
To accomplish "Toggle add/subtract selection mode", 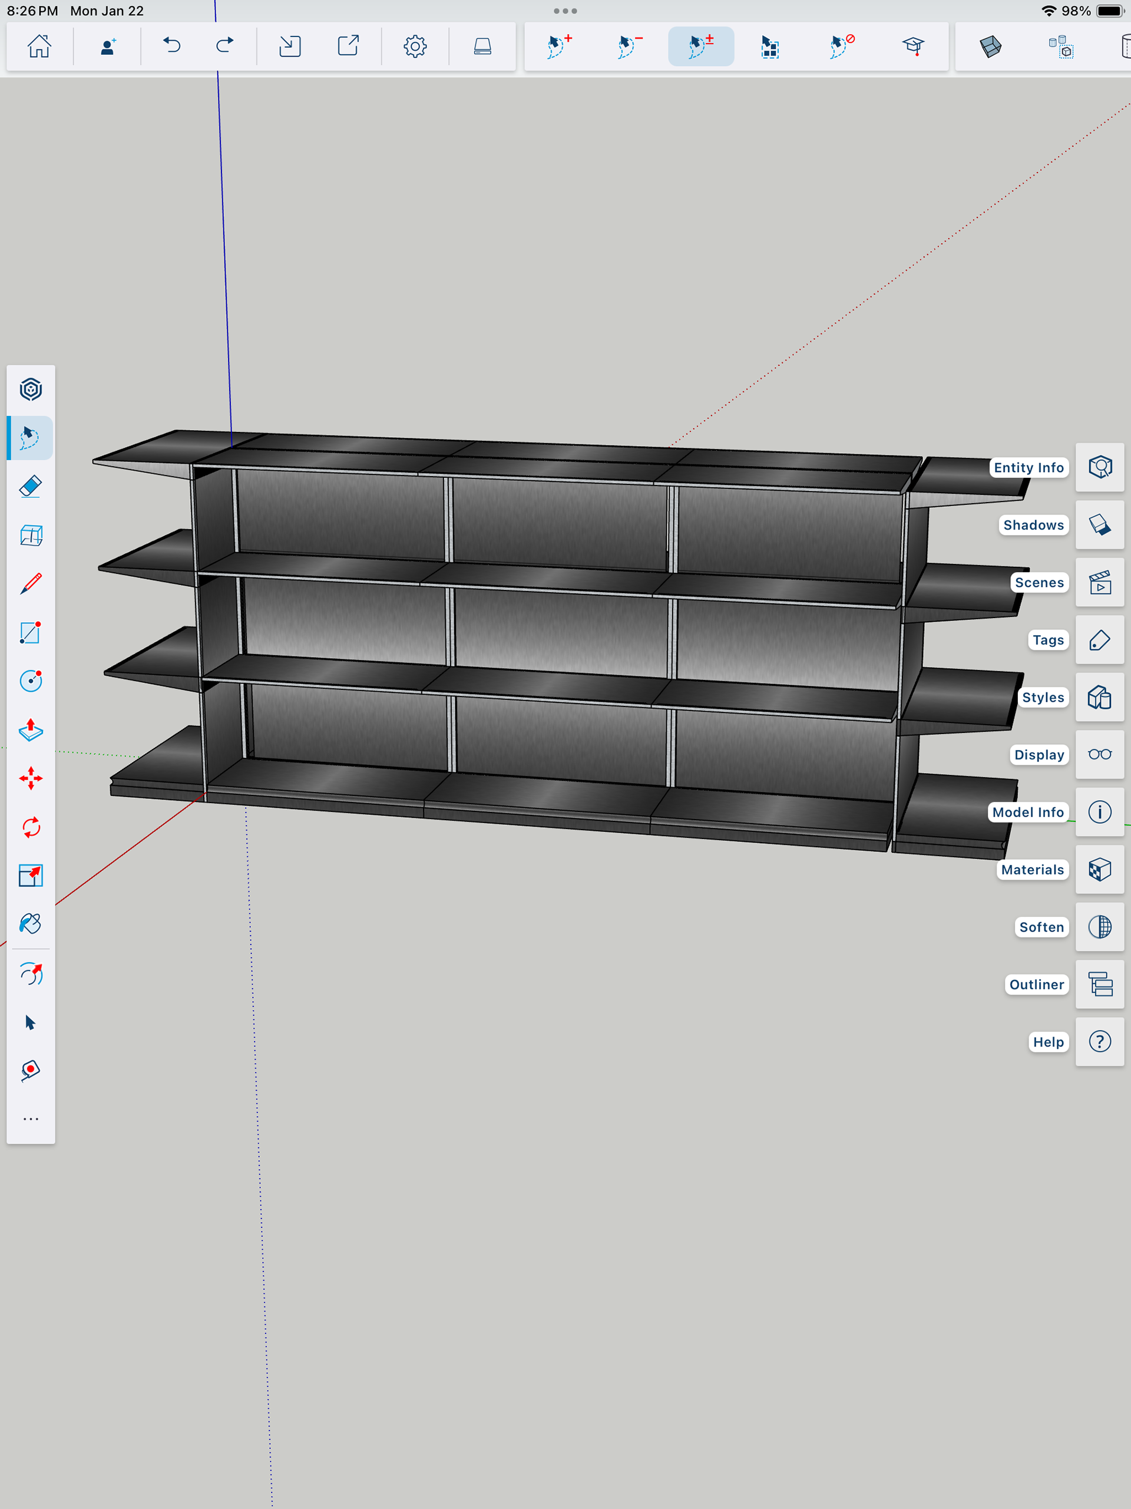I will [700, 47].
